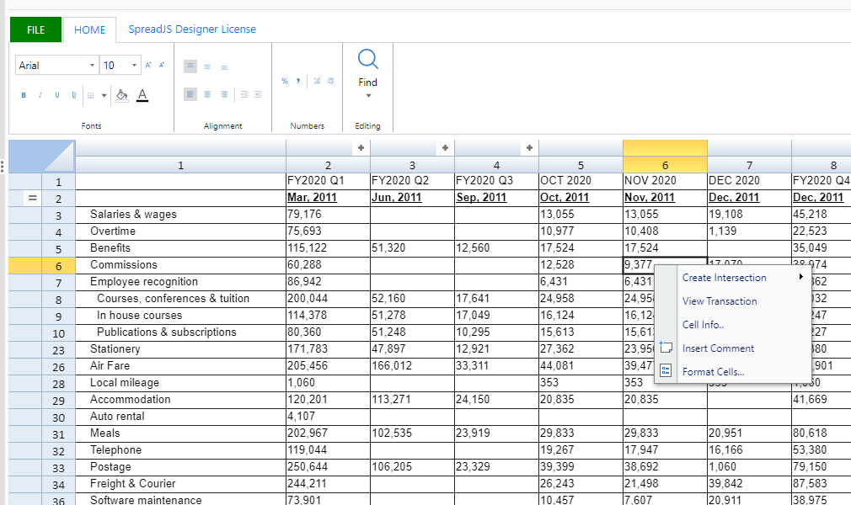Click the Increase Font Size icon
Screen dimensions: 851x505
[148, 65]
